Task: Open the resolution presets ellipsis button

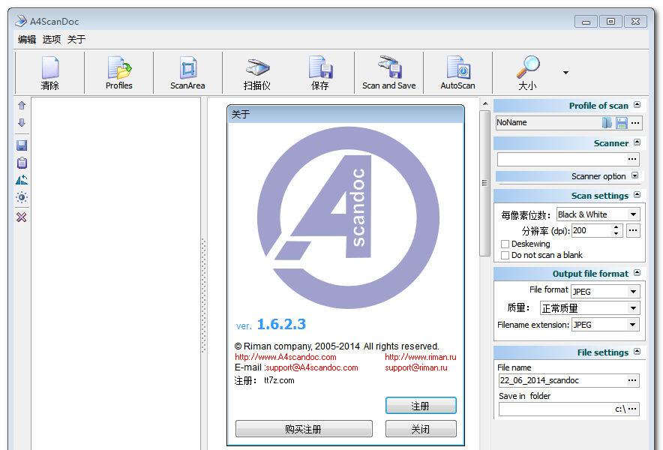Action: 633,230
